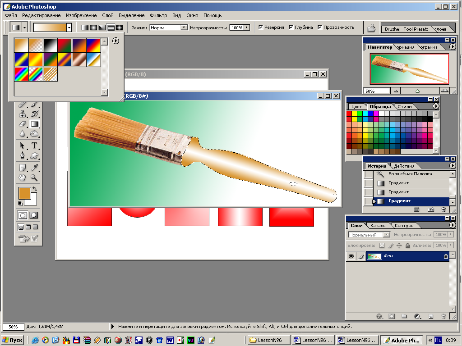Screen dimensions: 462x346
Task: Toggle the Прозрачность checkbox
Action: [320, 27]
